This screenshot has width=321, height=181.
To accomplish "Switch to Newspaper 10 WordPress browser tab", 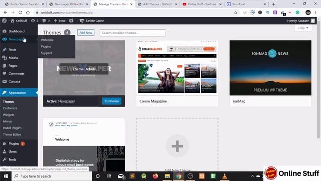I will tap(69, 4).
